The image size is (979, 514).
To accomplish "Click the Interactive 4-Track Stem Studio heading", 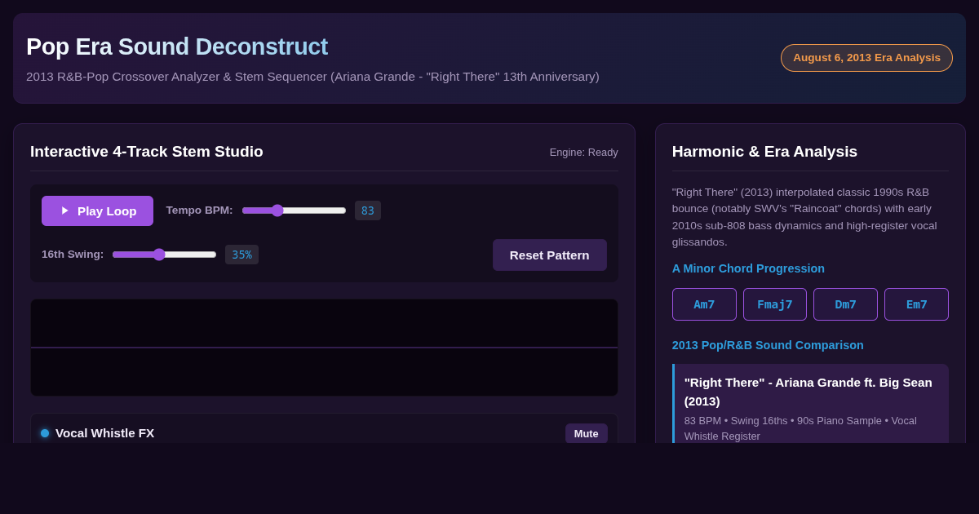I will click(x=147, y=152).
